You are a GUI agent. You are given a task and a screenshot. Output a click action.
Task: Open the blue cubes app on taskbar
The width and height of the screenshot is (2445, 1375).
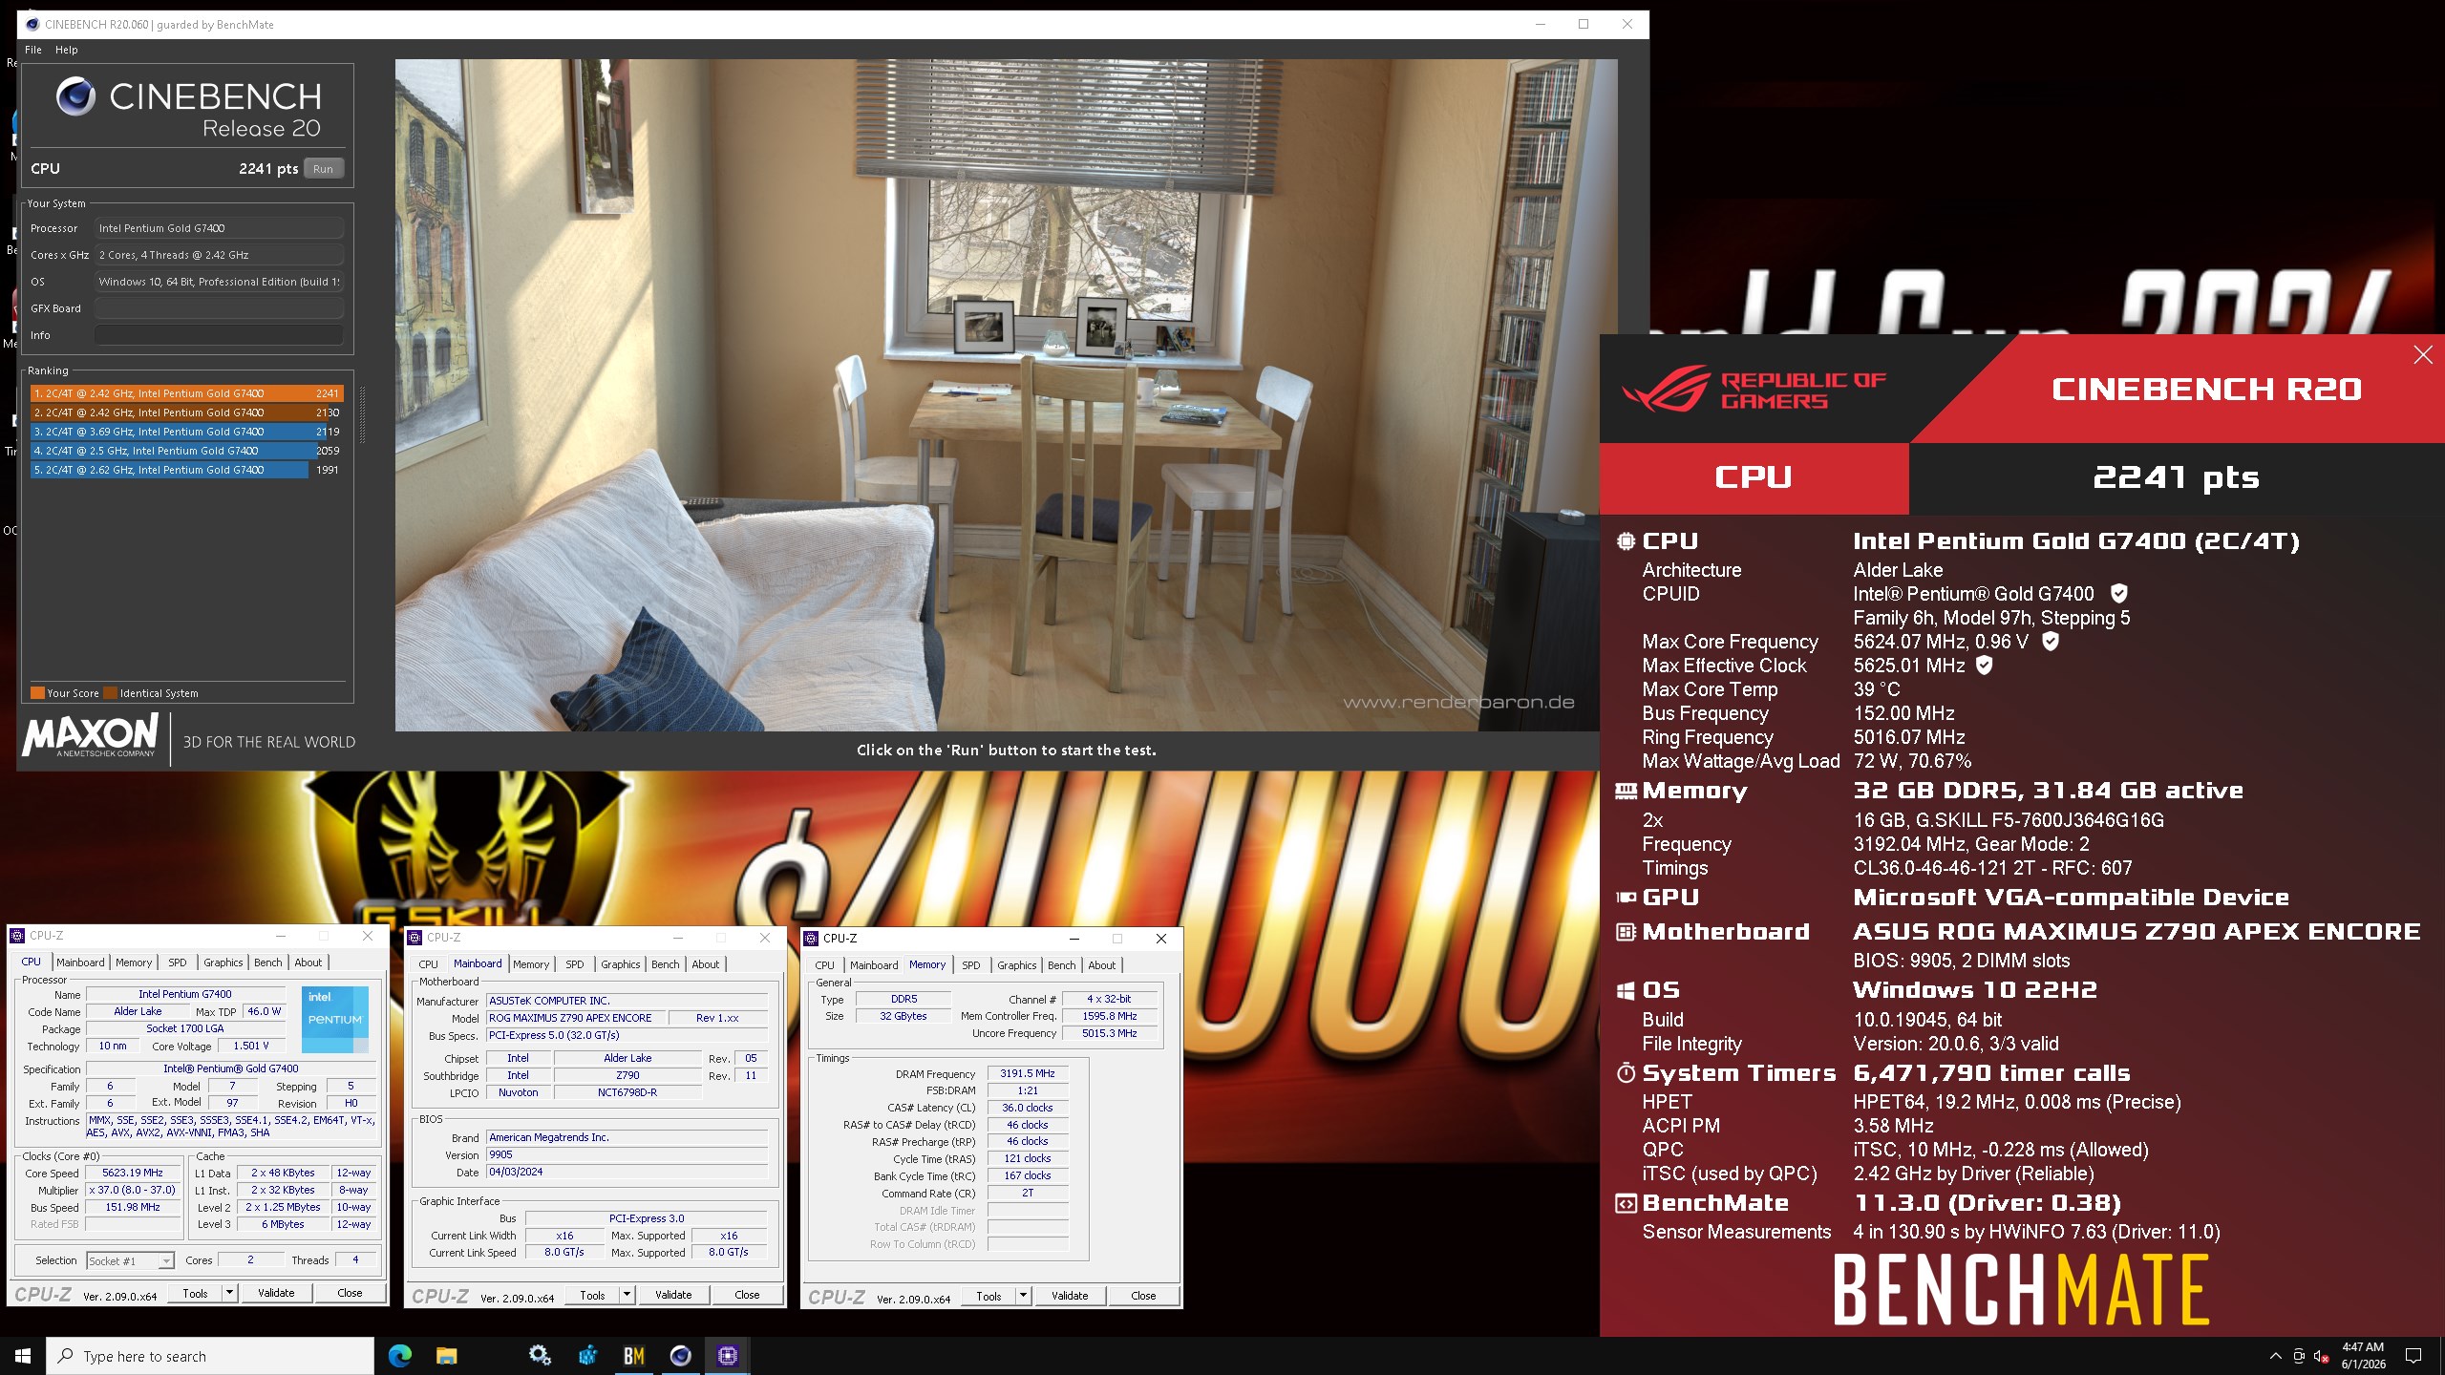(587, 1356)
